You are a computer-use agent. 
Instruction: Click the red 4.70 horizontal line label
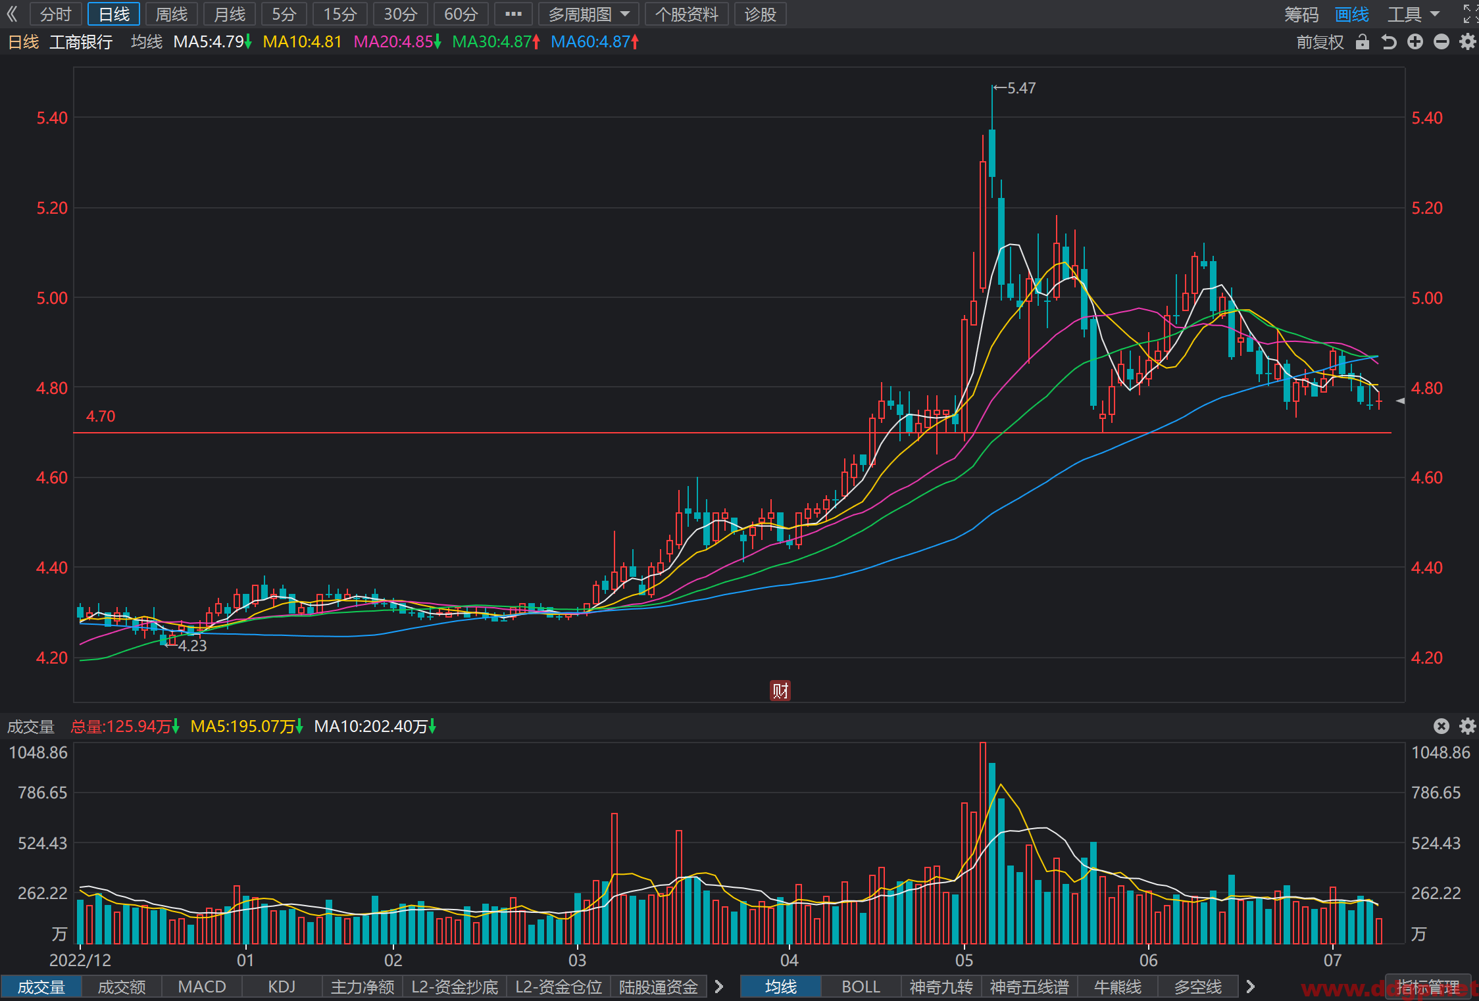click(x=101, y=416)
